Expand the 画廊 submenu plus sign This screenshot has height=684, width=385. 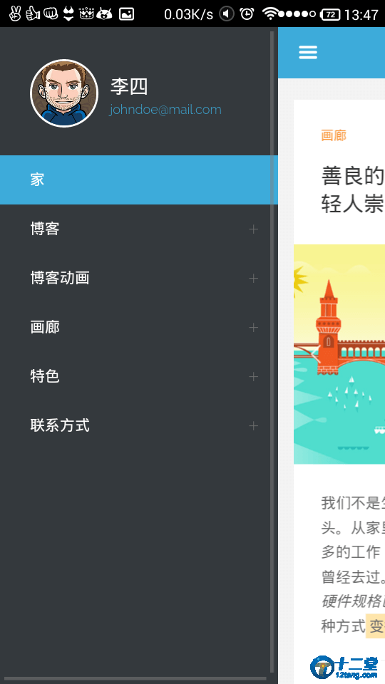253,328
